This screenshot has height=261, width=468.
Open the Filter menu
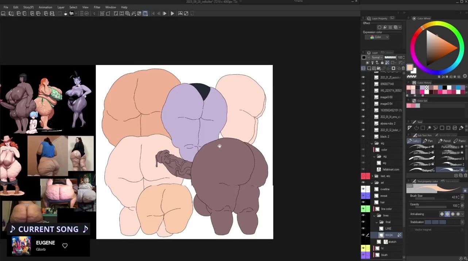(97, 7)
